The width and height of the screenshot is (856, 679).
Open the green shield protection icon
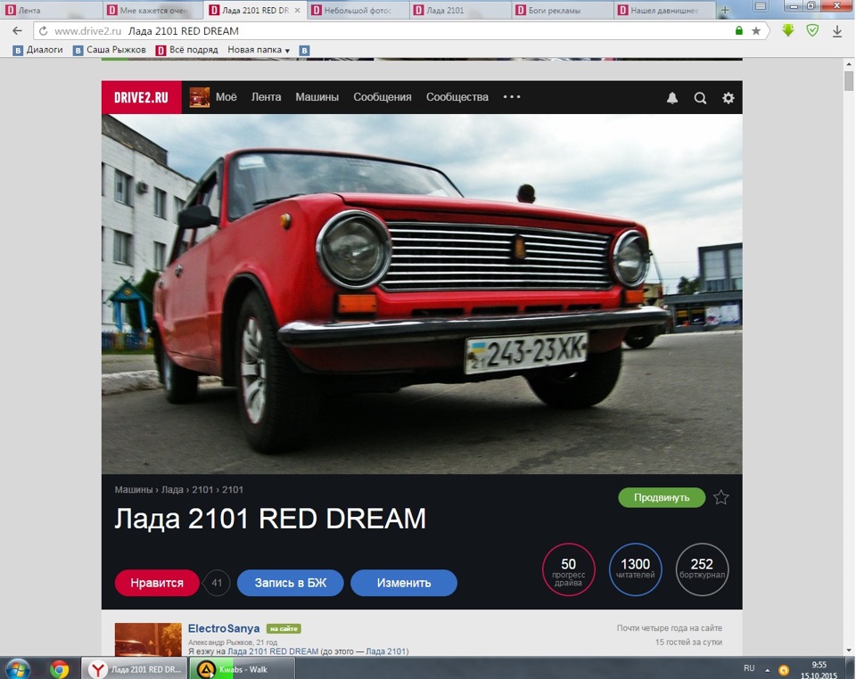pyautogui.click(x=812, y=30)
